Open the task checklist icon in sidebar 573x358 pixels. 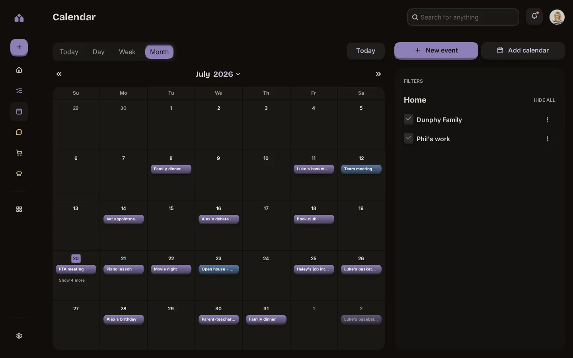(19, 91)
